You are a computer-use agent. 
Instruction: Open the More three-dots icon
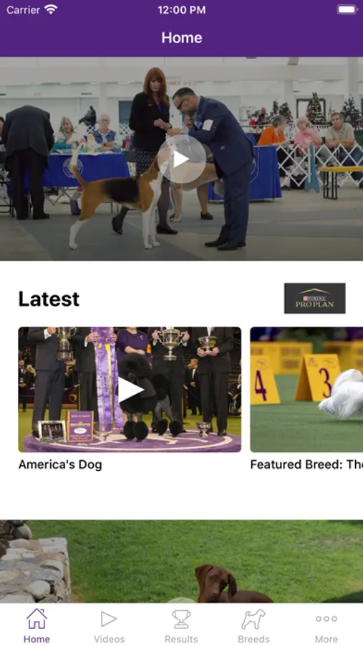point(326,619)
